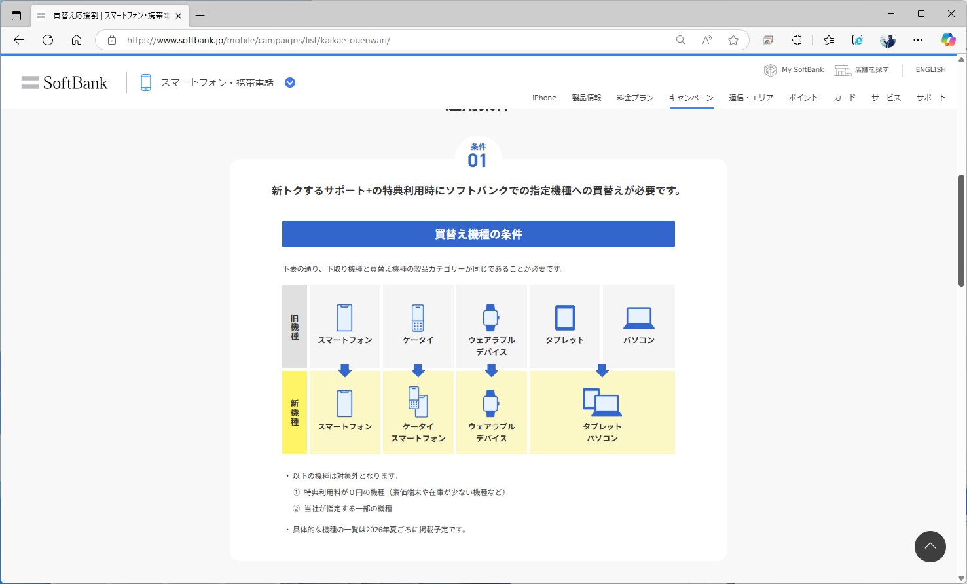Open Extensions puzzle icon
Image resolution: width=967 pixels, height=584 pixels.
tap(797, 40)
